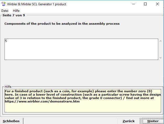
Task: Go back with the Zurück button
Action: click(129, 121)
